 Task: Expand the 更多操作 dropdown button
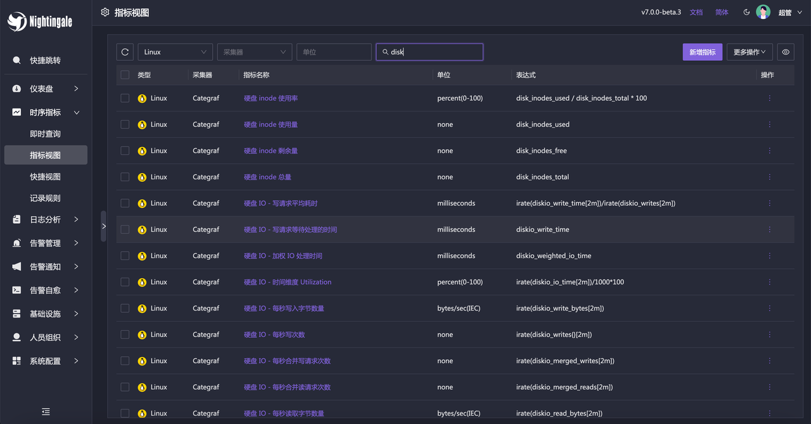click(x=749, y=52)
